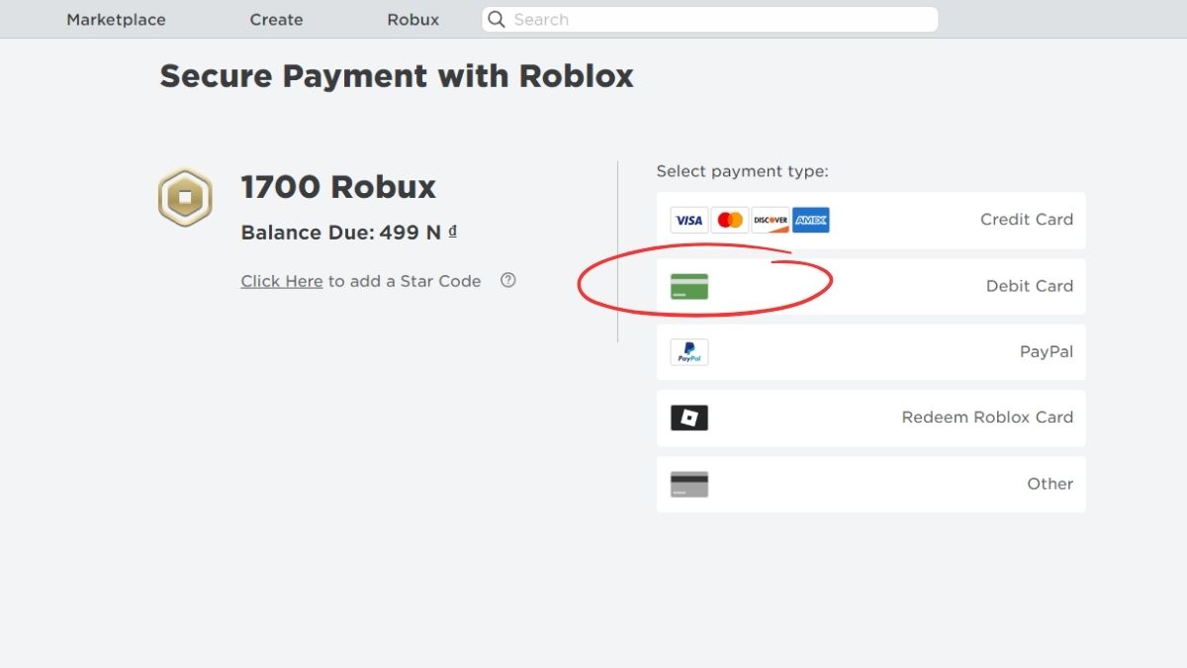This screenshot has width=1187, height=668.
Task: Click the Visa card icon
Action: tap(688, 220)
